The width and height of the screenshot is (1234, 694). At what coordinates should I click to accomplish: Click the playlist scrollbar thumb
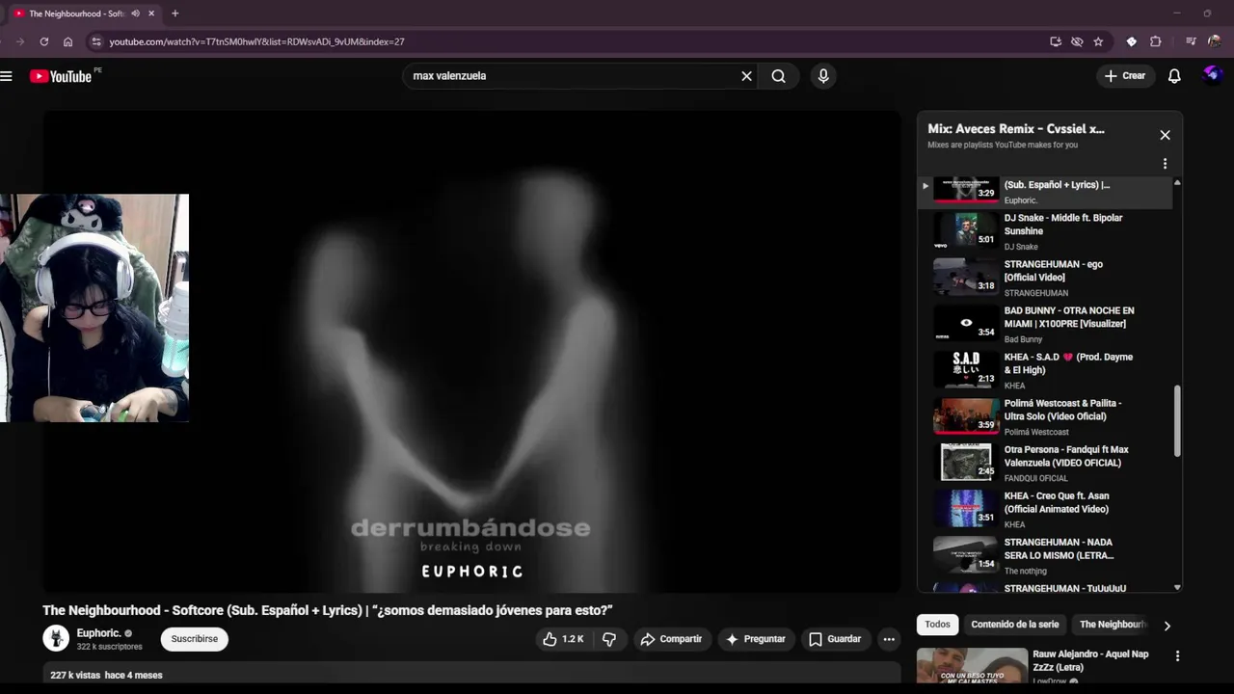point(1177,421)
